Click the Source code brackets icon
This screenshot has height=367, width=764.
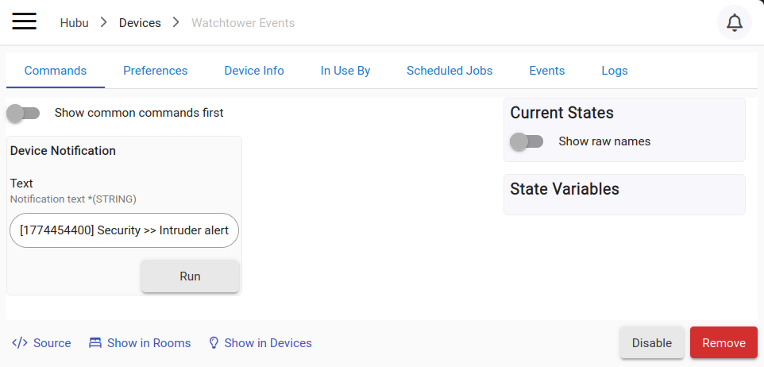(20, 342)
